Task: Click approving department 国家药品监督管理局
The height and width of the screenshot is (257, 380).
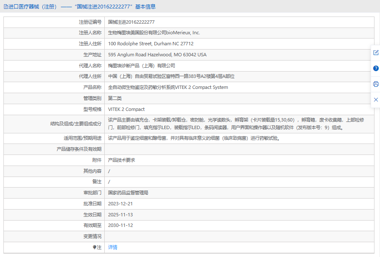Action: click(128, 193)
